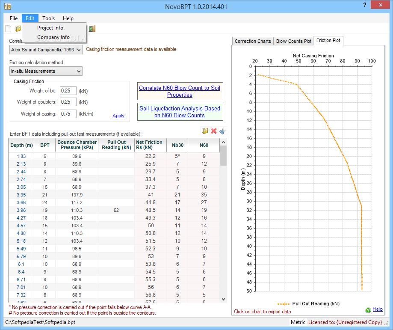This screenshot has height=330, width=393.
Task: Click the New file toolbar icon
Action: click(x=8, y=29)
